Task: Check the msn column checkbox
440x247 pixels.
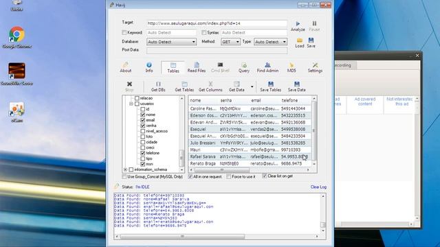Action: click(143, 164)
